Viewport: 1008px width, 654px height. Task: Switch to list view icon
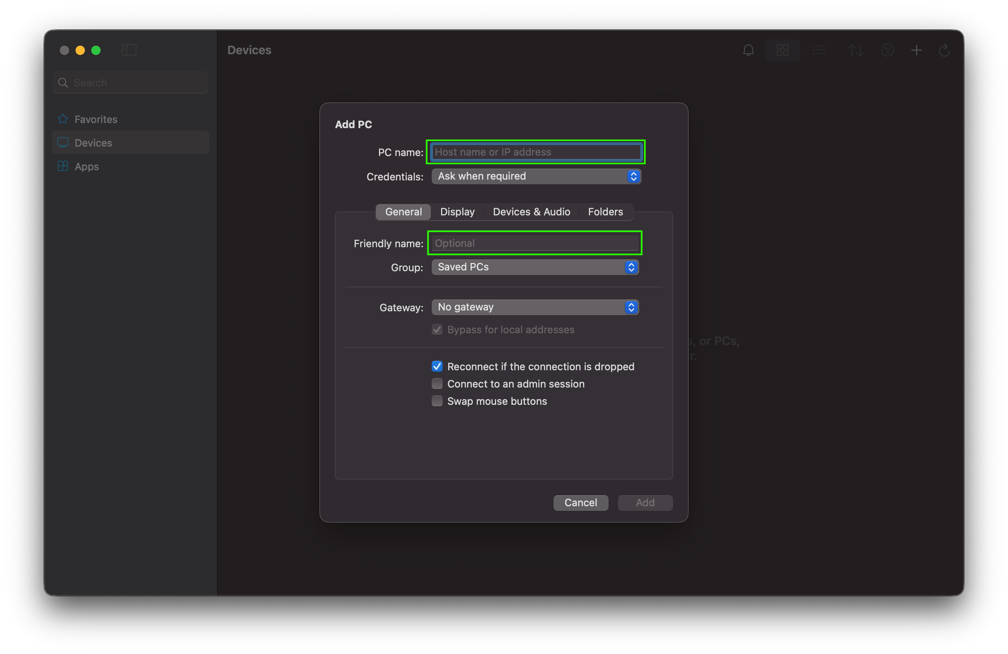(x=819, y=50)
